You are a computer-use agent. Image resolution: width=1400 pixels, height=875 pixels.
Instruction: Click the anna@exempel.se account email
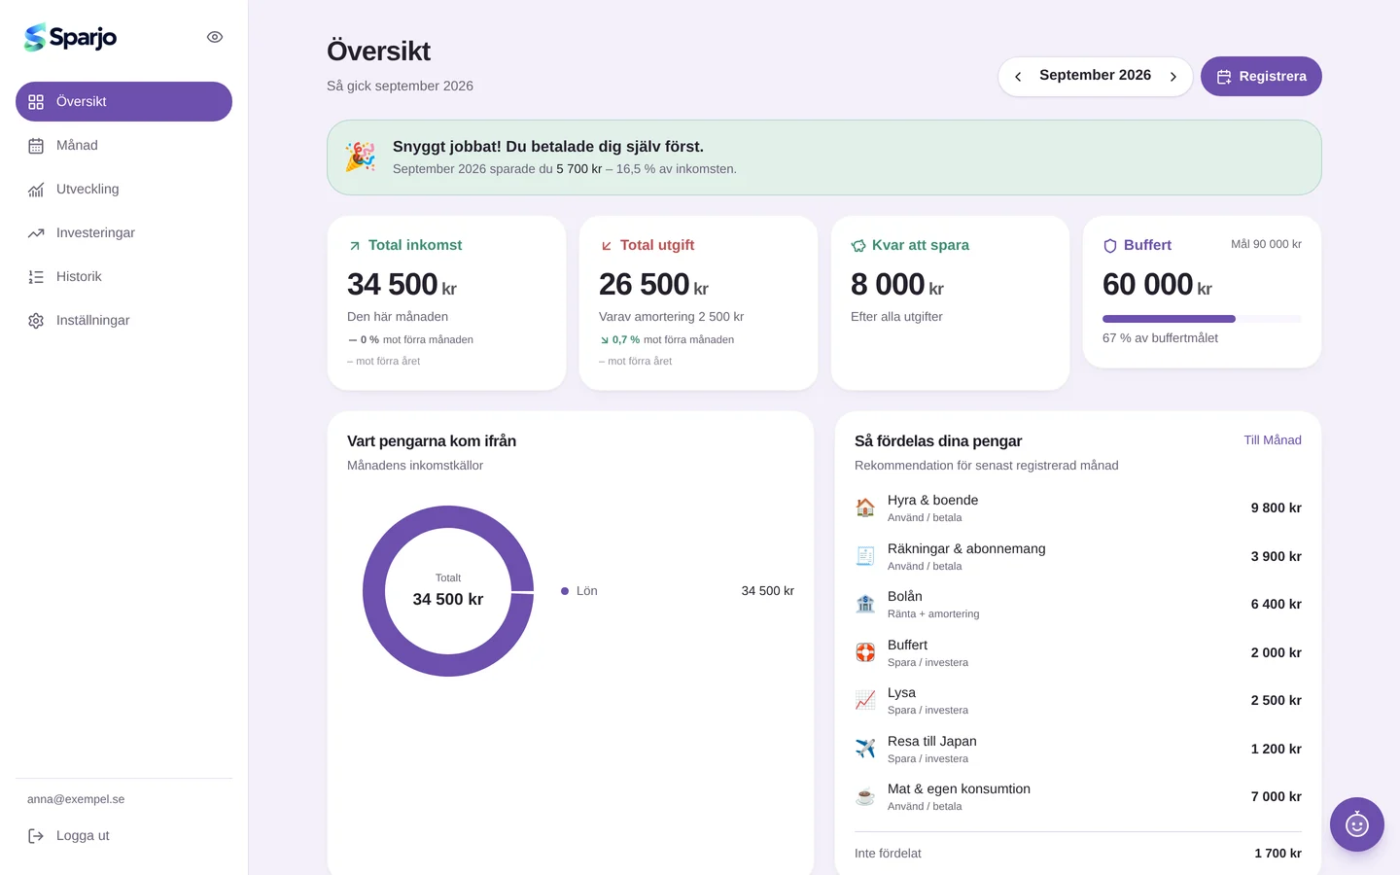[76, 799]
